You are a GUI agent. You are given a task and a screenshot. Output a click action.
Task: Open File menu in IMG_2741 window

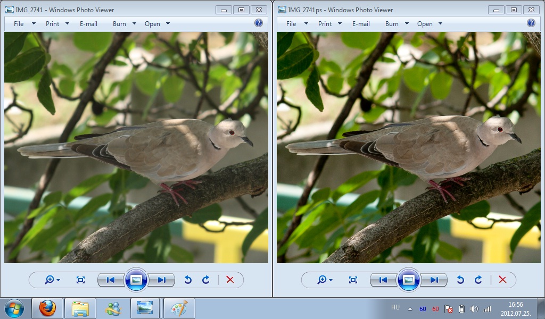pos(19,23)
